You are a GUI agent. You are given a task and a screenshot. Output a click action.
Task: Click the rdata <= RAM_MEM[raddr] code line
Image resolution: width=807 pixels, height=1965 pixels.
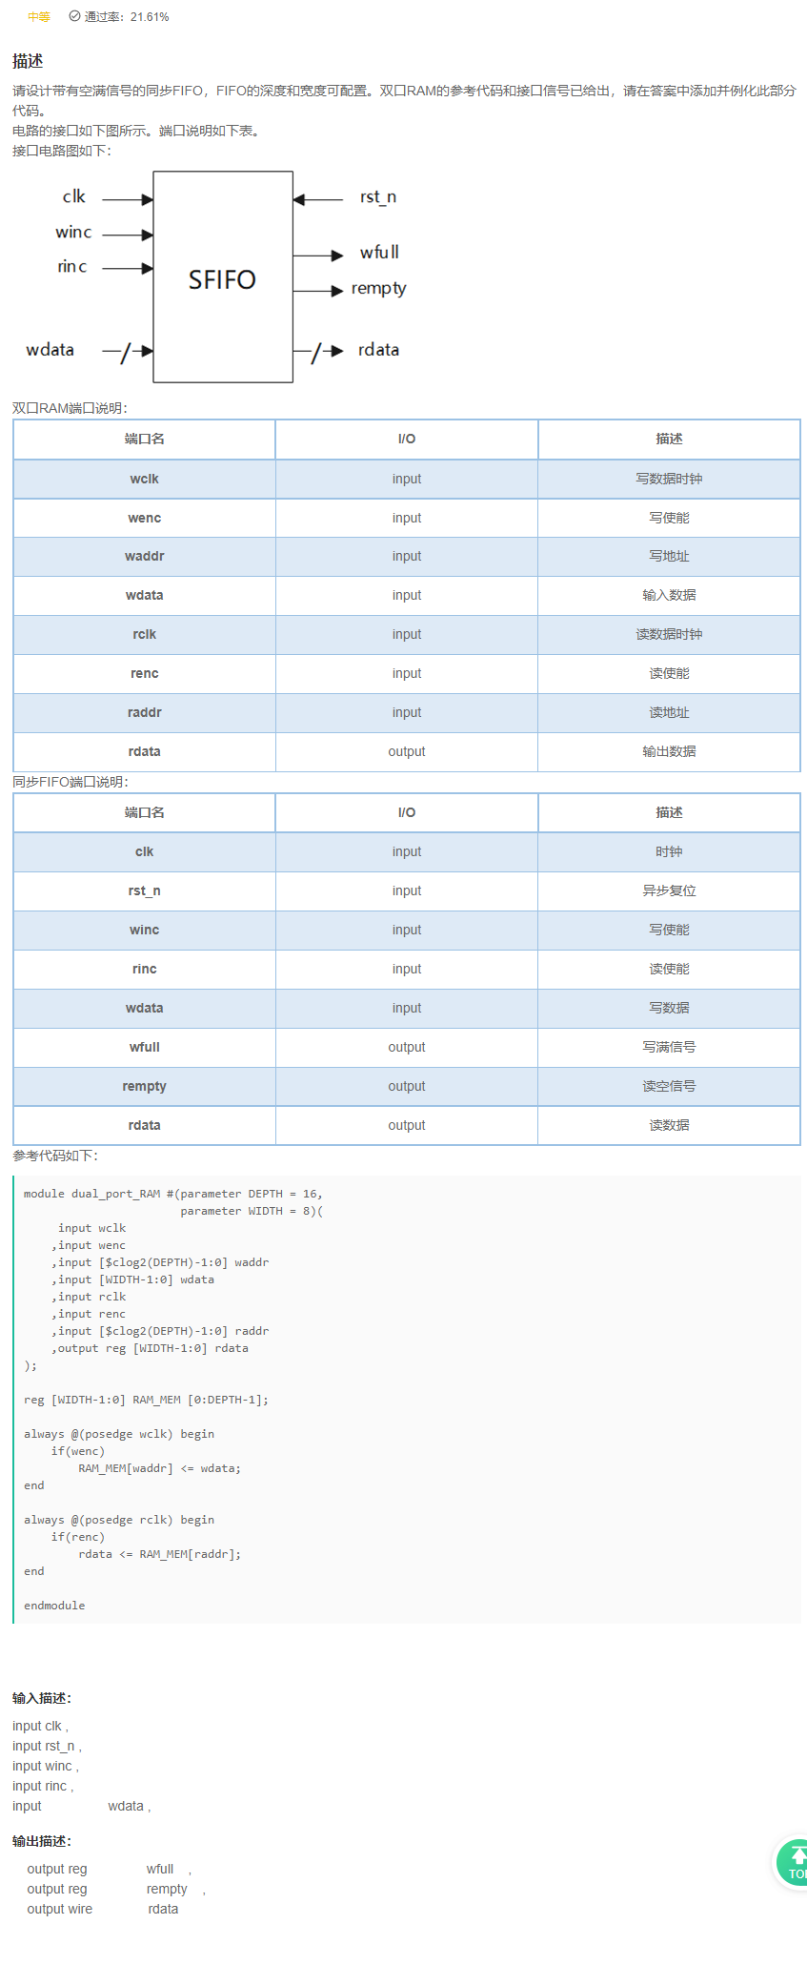tap(159, 1554)
